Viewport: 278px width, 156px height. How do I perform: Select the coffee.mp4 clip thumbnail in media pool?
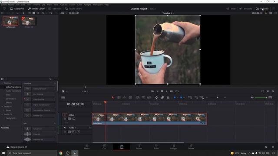point(10,21)
